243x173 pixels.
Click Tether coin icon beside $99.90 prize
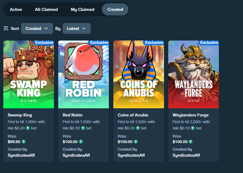(x=24, y=142)
